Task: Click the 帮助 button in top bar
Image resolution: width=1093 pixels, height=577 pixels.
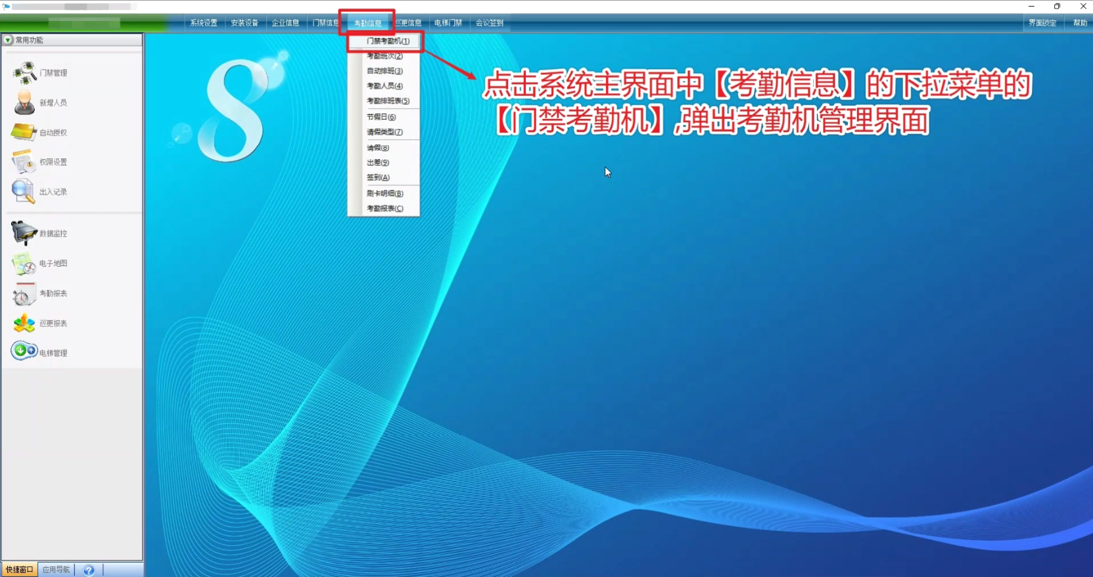Action: [1080, 23]
